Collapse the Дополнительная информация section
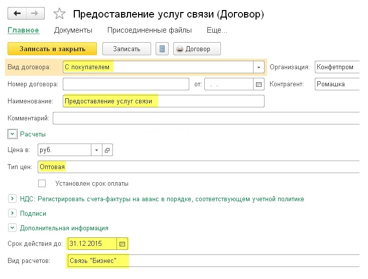 (x=12, y=228)
